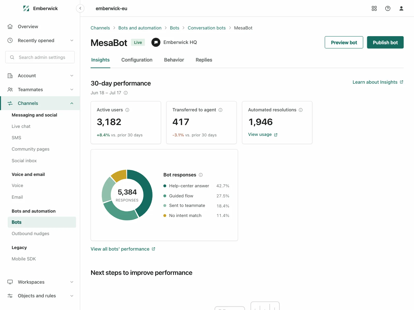This screenshot has width=414, height=310.
Task: Open Community pages in sidebar
Action: 31,149
